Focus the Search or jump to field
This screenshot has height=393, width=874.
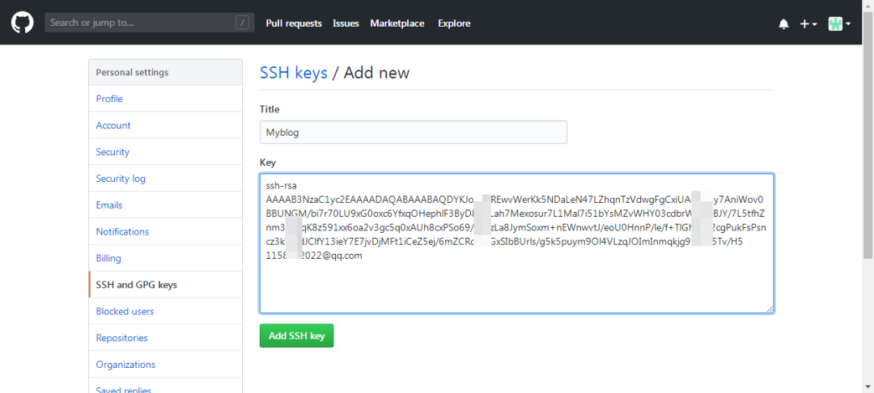[x=150, y=23]
